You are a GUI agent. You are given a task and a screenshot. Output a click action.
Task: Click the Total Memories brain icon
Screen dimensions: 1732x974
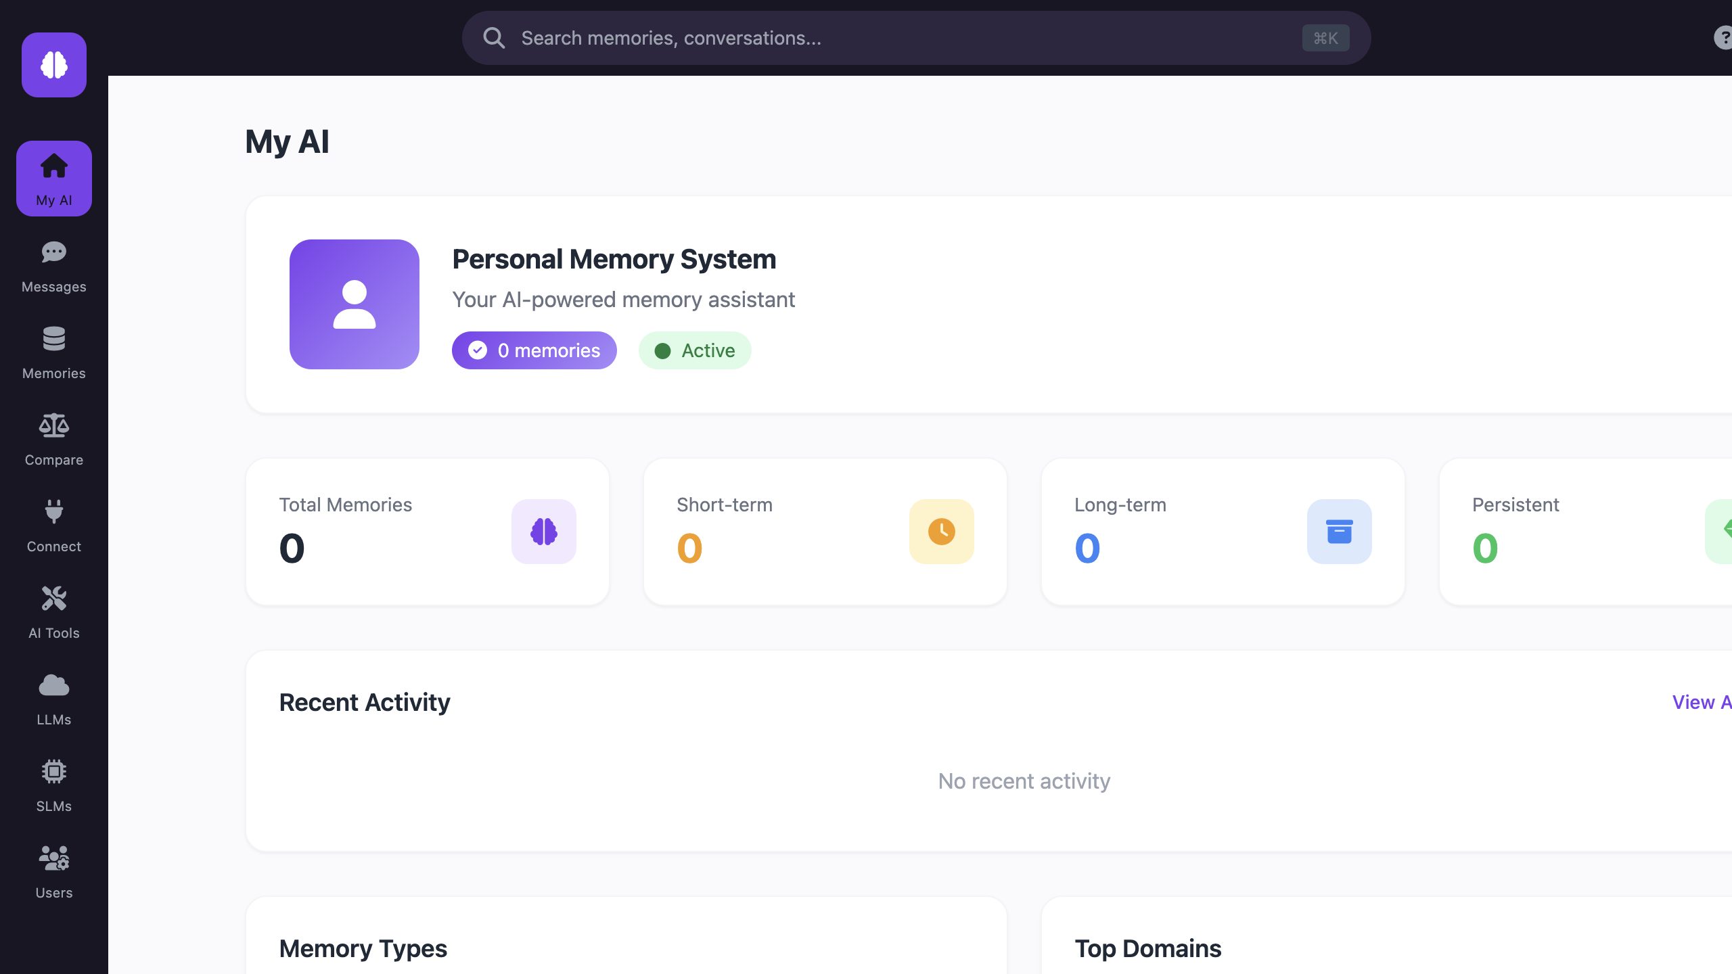[544, 532]
